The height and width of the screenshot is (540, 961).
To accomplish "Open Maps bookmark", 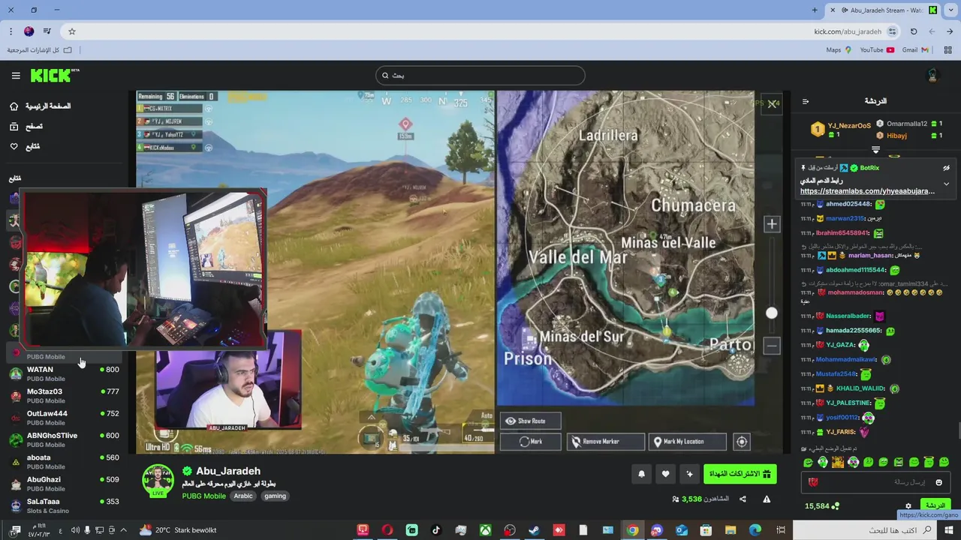I will [x=839, y=50].
